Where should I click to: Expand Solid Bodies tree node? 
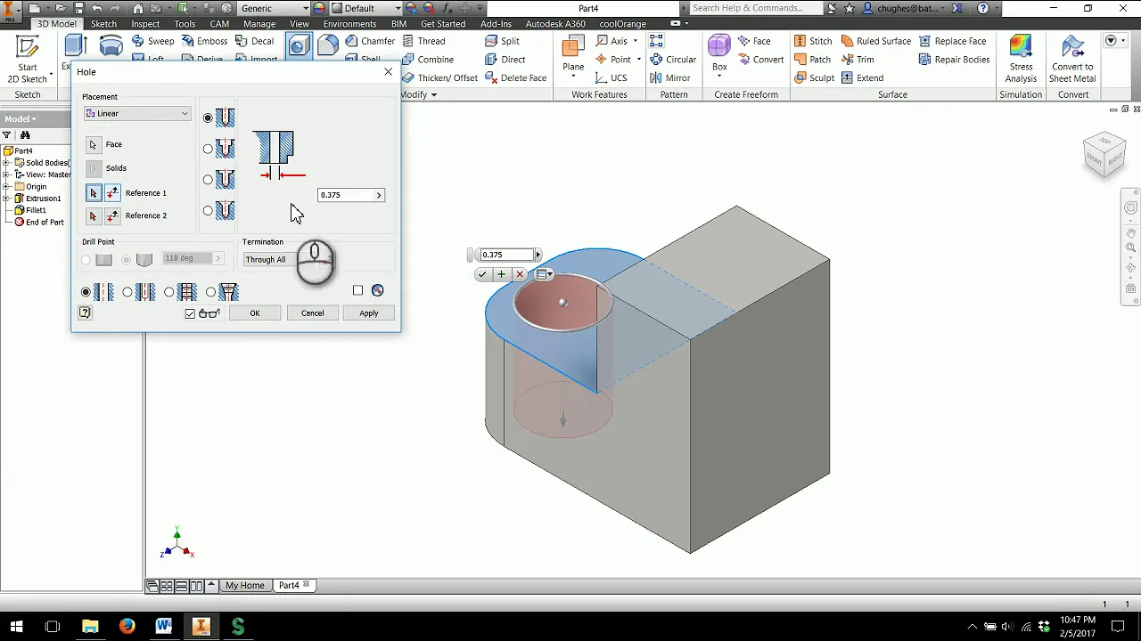(7, 163)
